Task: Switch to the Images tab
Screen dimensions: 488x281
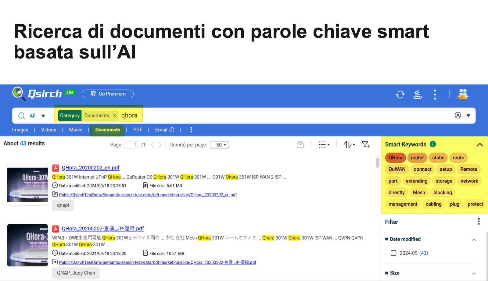Action: [x=20, y=130]
